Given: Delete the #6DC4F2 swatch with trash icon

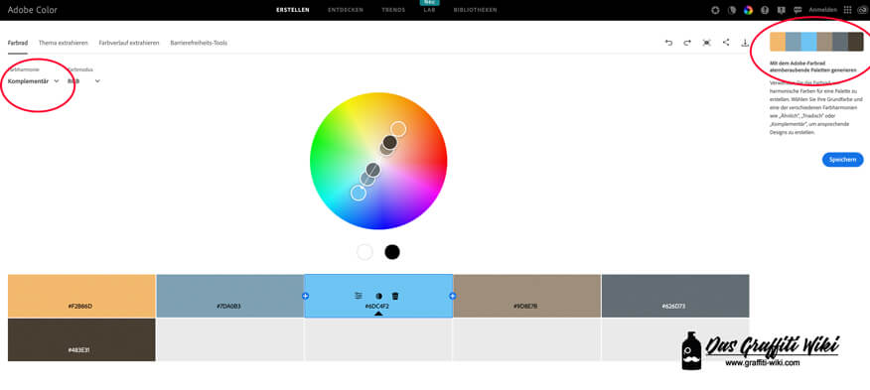Looking at the screenshot, I should tap(395, 297).
